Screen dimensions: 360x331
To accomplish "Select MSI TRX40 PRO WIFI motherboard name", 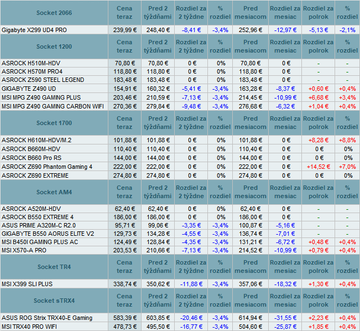I will [x=29, y=327].
